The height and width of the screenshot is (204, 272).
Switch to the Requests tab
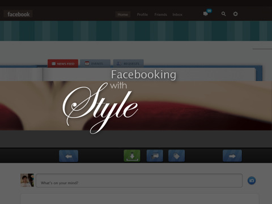tap(129, 63)
